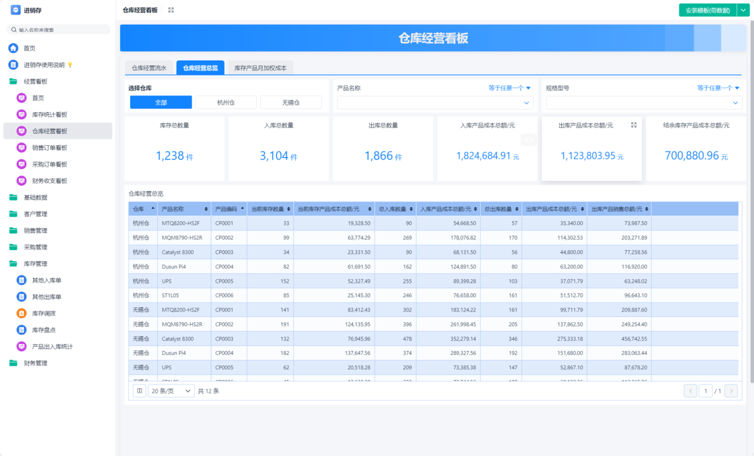Click the 进销存使用说明 document icon
Viewport: 754px width, 456px height.
13,65
